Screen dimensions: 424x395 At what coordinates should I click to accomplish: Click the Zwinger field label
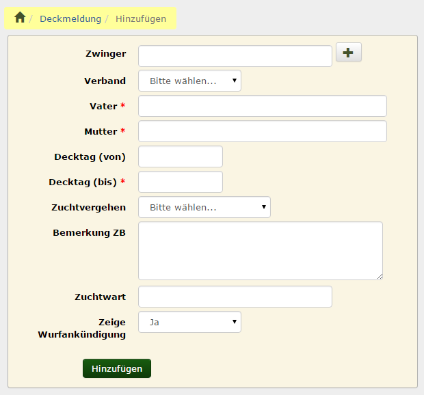pos(105,53)
